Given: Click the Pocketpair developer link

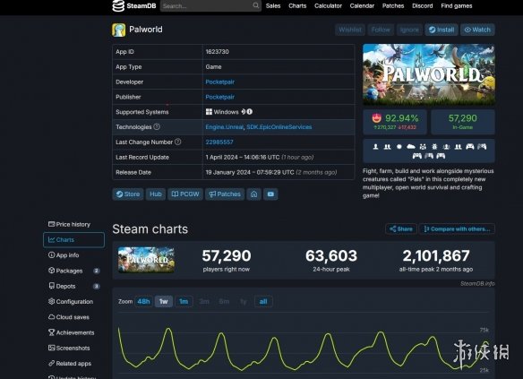Looking at the screenshot, I should pos(219,82).
